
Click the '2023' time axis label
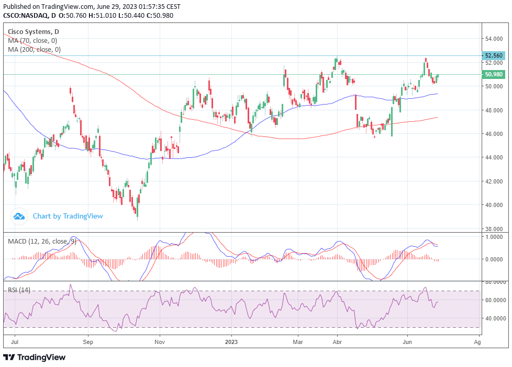pyautogui.click(x=231, y=342)
